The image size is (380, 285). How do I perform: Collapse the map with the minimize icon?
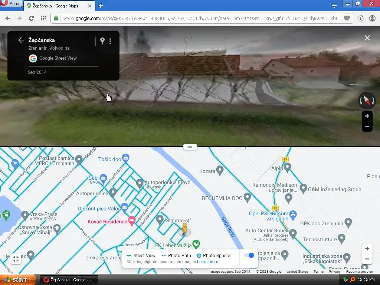16,259
